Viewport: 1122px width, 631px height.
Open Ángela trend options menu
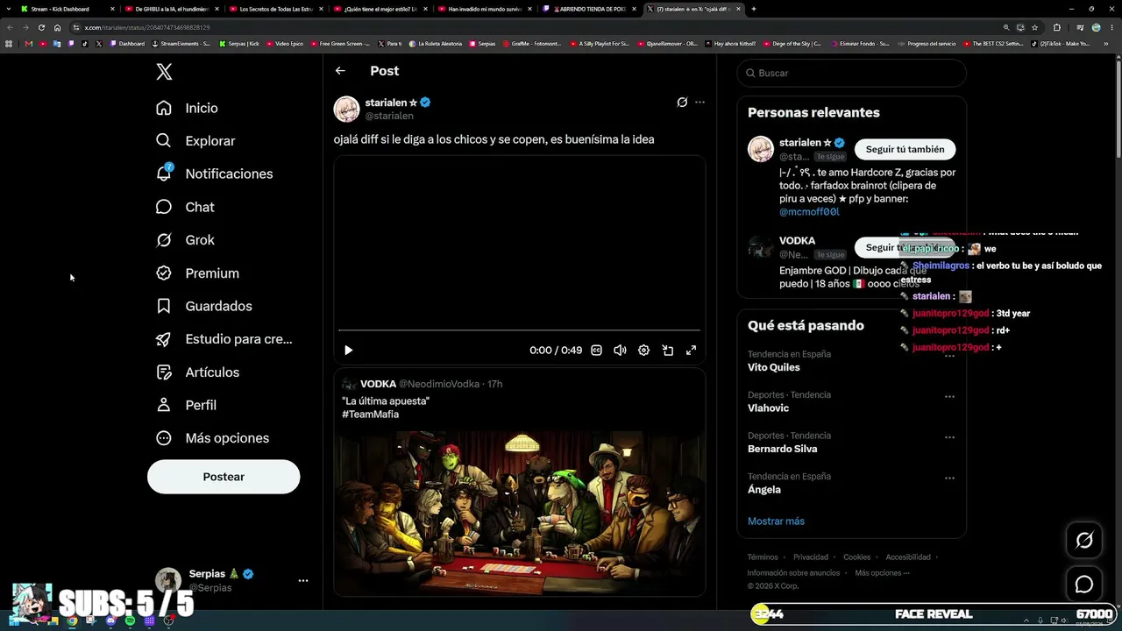949,478
